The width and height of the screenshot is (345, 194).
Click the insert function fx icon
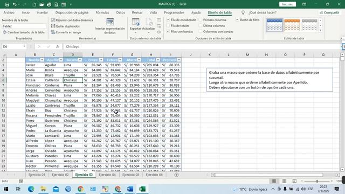58,46
